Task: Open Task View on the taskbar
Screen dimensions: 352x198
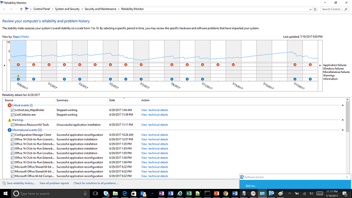Action: [95, 193]
